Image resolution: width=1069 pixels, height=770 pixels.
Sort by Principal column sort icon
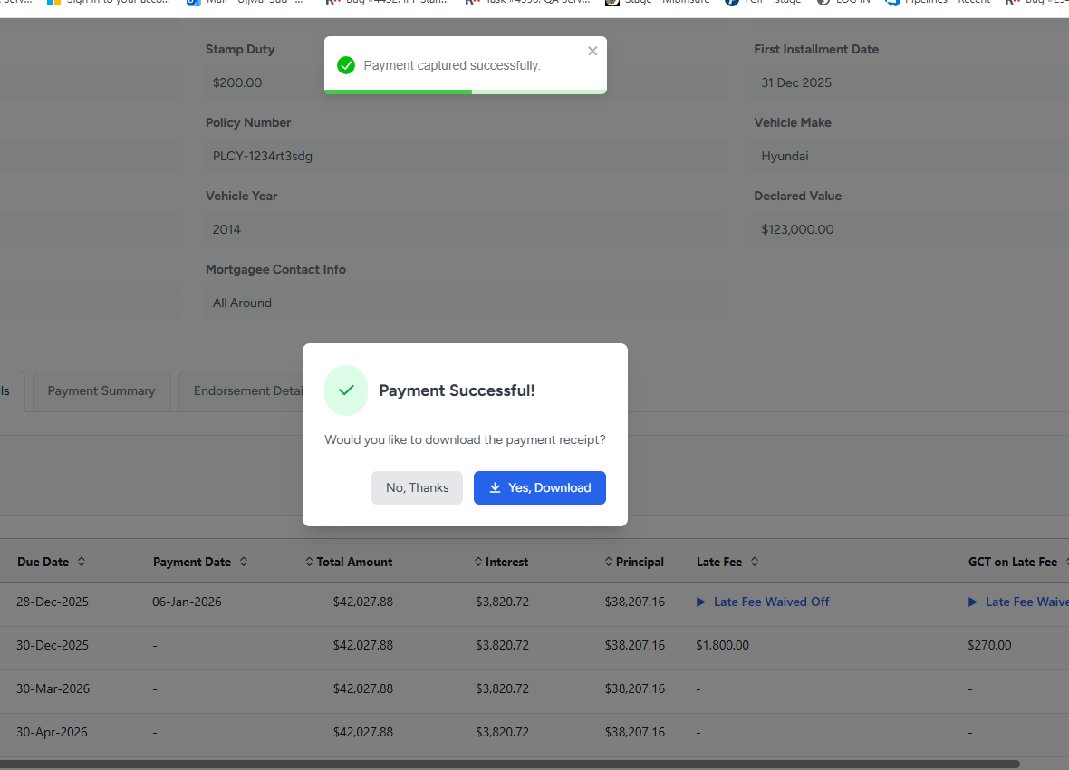pyautogui.click(x=609, y=562)
